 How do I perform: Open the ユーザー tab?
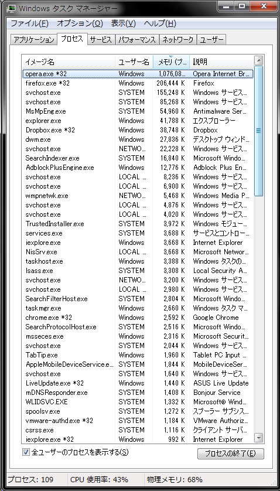tap(211, 40)
